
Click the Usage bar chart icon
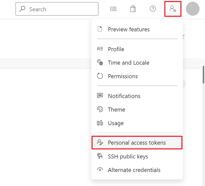tap(100, 123)
